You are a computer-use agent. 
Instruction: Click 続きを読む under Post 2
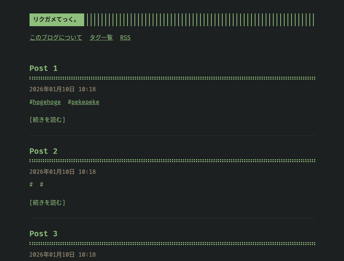point(47,202)
